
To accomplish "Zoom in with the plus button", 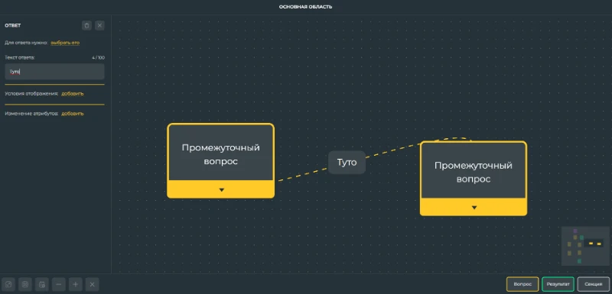I will click(x=75, y=285).
